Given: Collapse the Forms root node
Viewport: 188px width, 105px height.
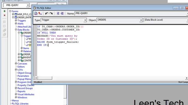Looking at the screenshot, I should click(10, 11).
